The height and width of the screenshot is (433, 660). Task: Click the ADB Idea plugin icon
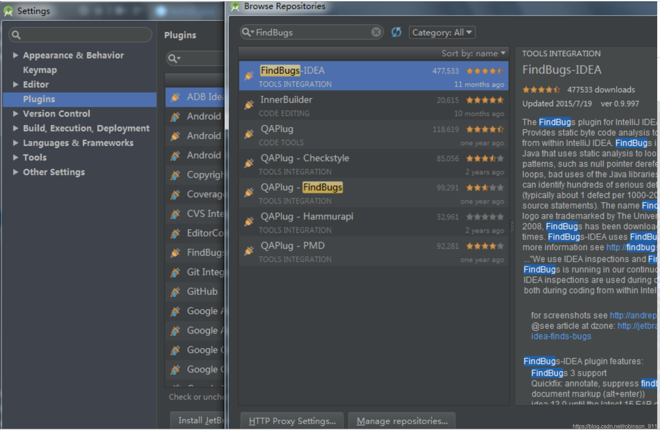[x=175, y=97]
